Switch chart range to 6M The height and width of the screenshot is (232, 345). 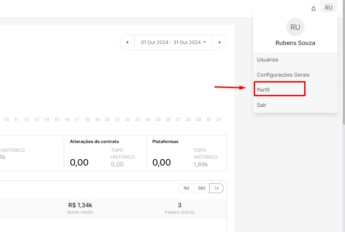point(201,188)
